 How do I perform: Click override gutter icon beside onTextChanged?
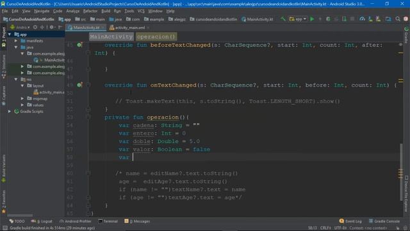coord(79,85)
